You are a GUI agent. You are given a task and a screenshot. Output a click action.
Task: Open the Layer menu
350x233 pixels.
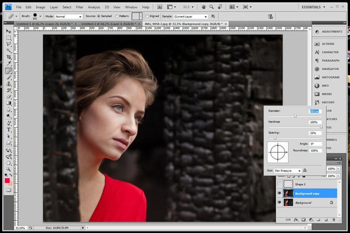coord(54,7)
